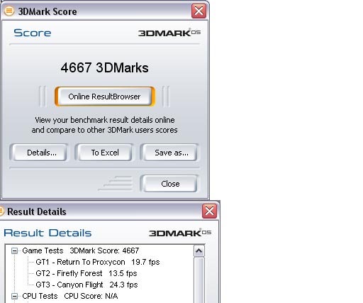
Task: Click the Save as... button
Action: tap(169, 153)
